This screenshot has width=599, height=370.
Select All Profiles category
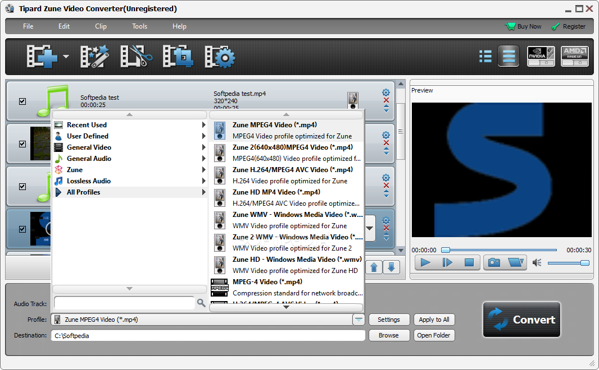click(x=130, y=192)
